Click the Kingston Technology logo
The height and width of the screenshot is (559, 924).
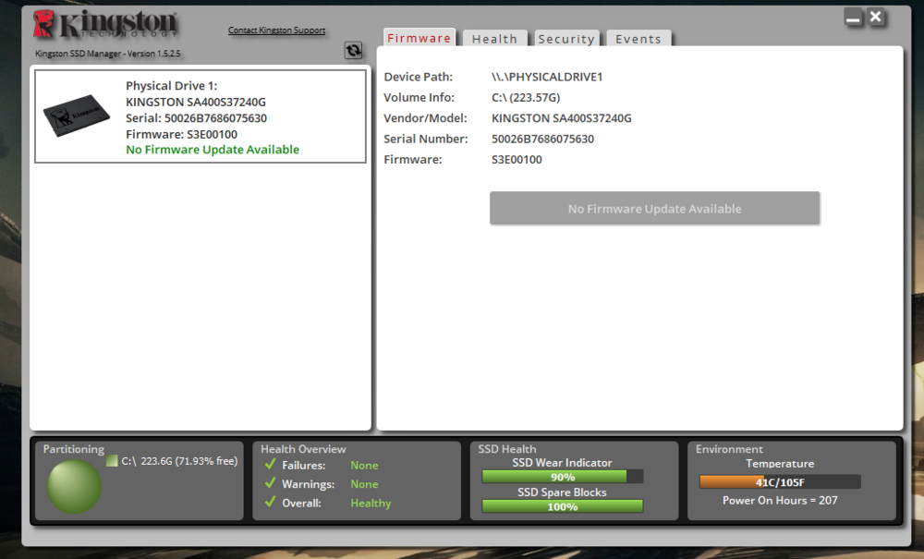coord(106,27)
